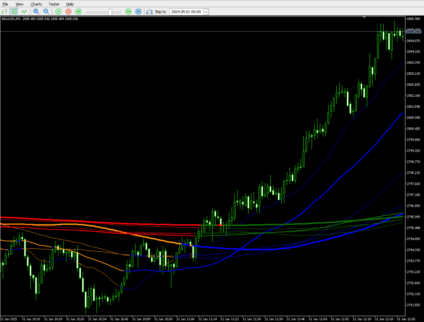
Task: Zoom out of the chart
Action: click(x=46, y=12)
